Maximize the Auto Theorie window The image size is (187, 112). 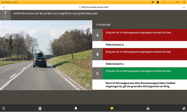177,2
